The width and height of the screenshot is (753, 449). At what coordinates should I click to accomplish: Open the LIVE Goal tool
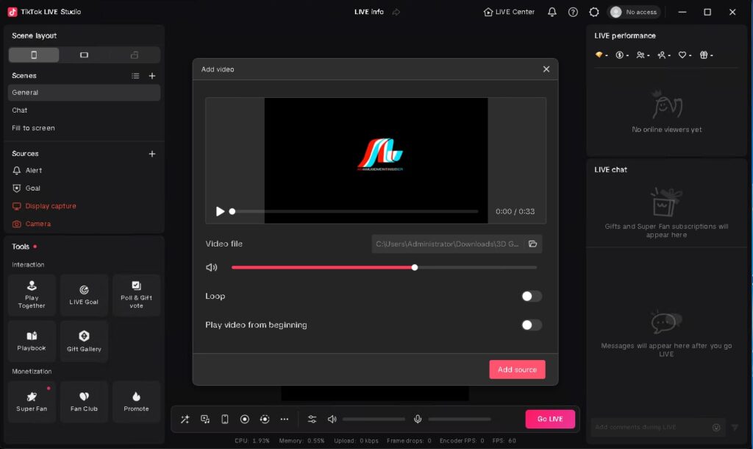pos(84,294)
